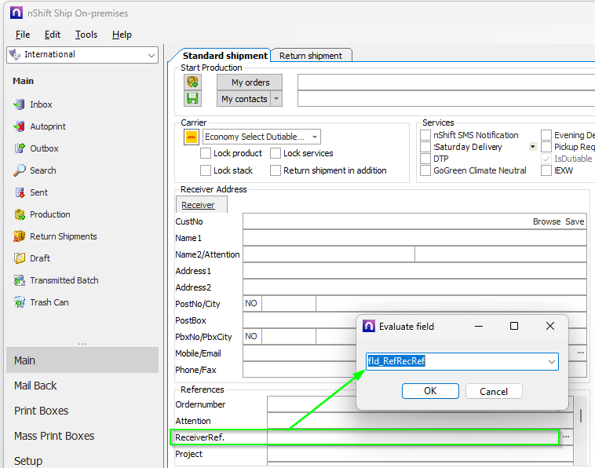Select the Main navigation group
The height and width of the screenshot is (468, 595).
pos(82,360)
